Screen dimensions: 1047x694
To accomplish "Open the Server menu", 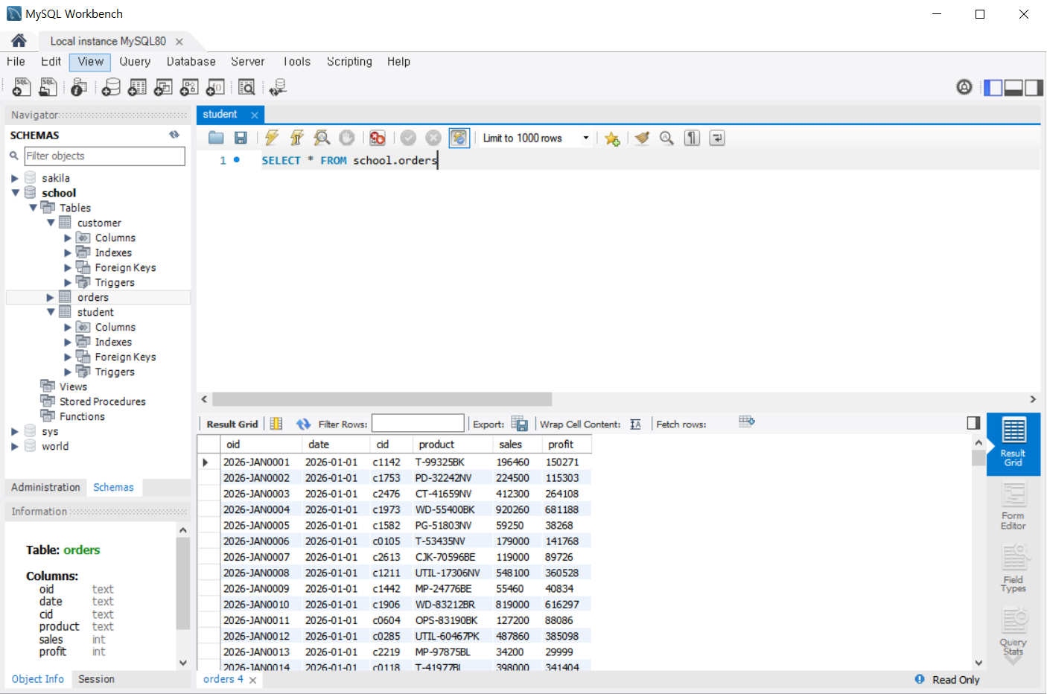I will pyautogui.click(x=248, y=62).
